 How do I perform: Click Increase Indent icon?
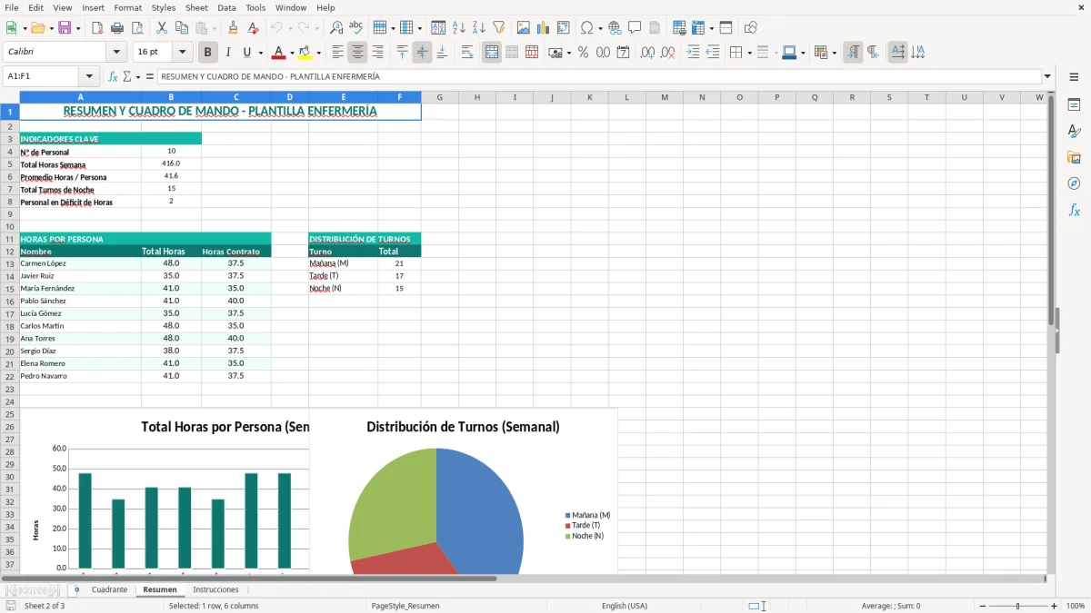(x=693, y=53)
